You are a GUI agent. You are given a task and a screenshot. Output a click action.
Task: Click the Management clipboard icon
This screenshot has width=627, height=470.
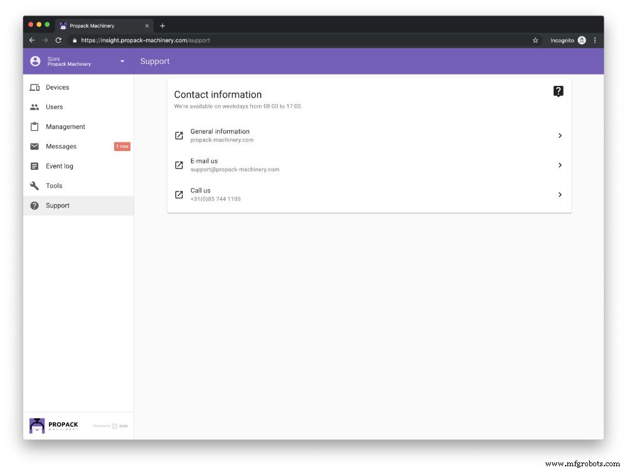coord(34,127)
